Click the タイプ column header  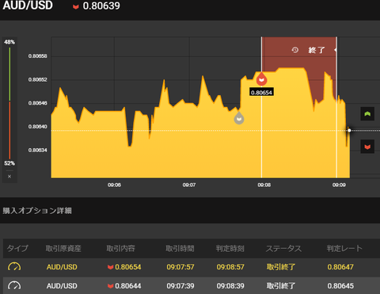[17, 248]
